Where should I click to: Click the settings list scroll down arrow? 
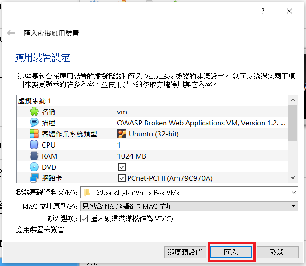293,177
